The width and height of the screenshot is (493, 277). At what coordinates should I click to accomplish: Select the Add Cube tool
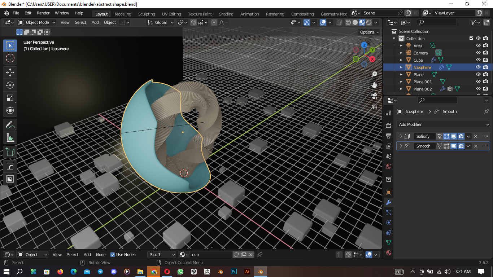pos(10,152)
